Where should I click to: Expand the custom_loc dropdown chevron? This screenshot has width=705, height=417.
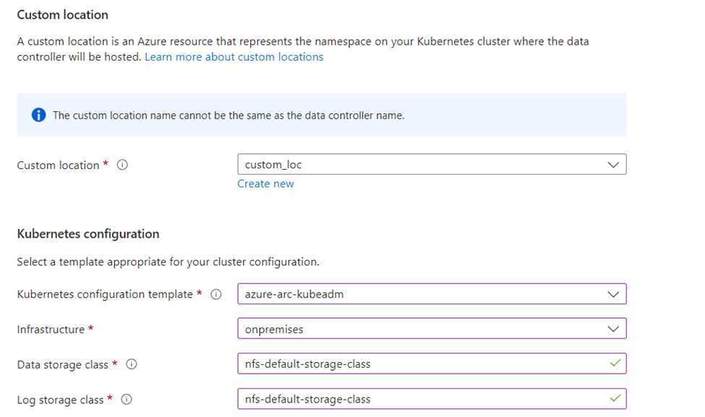tap(613, 165)
